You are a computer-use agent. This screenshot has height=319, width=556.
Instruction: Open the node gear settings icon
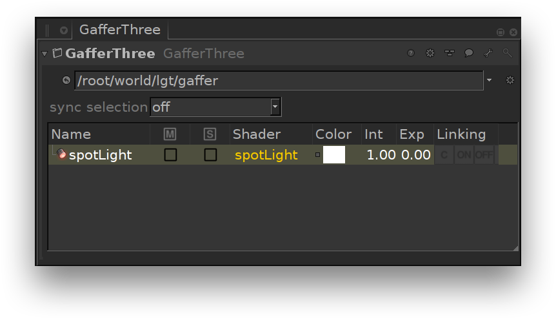point(430,53)
